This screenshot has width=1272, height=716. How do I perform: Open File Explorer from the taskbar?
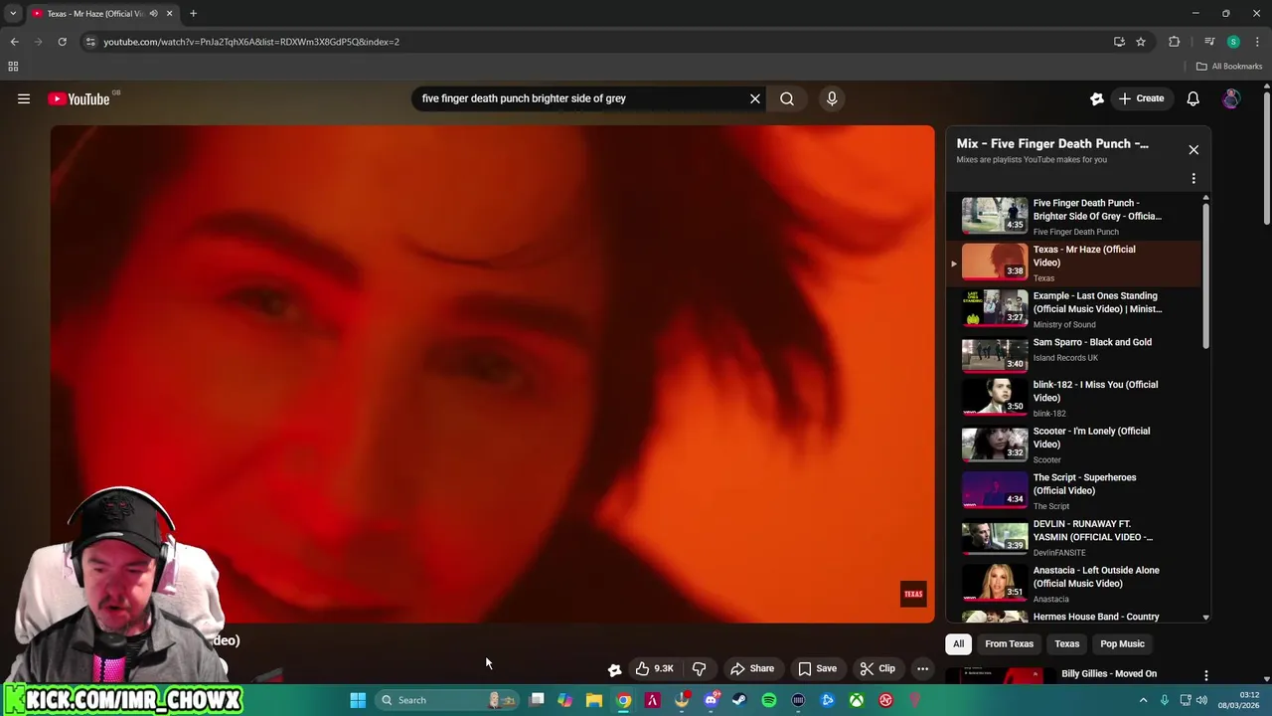click(x=594, y=700)
